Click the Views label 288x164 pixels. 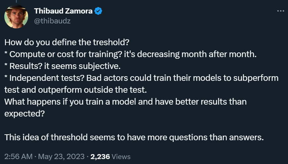click(121, 157)
